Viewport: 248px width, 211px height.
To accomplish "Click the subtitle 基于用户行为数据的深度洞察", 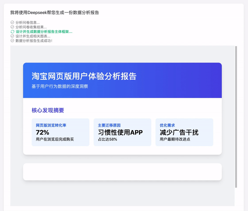I will [x=60, y=86].
